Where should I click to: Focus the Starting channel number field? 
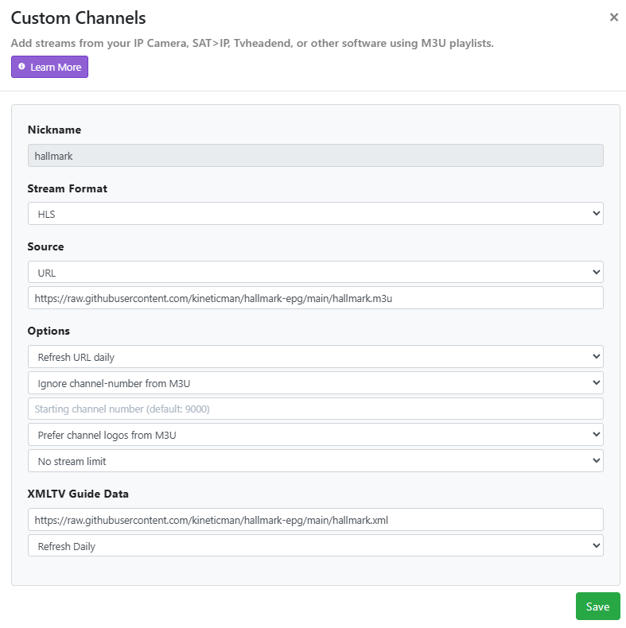point(315,409)
